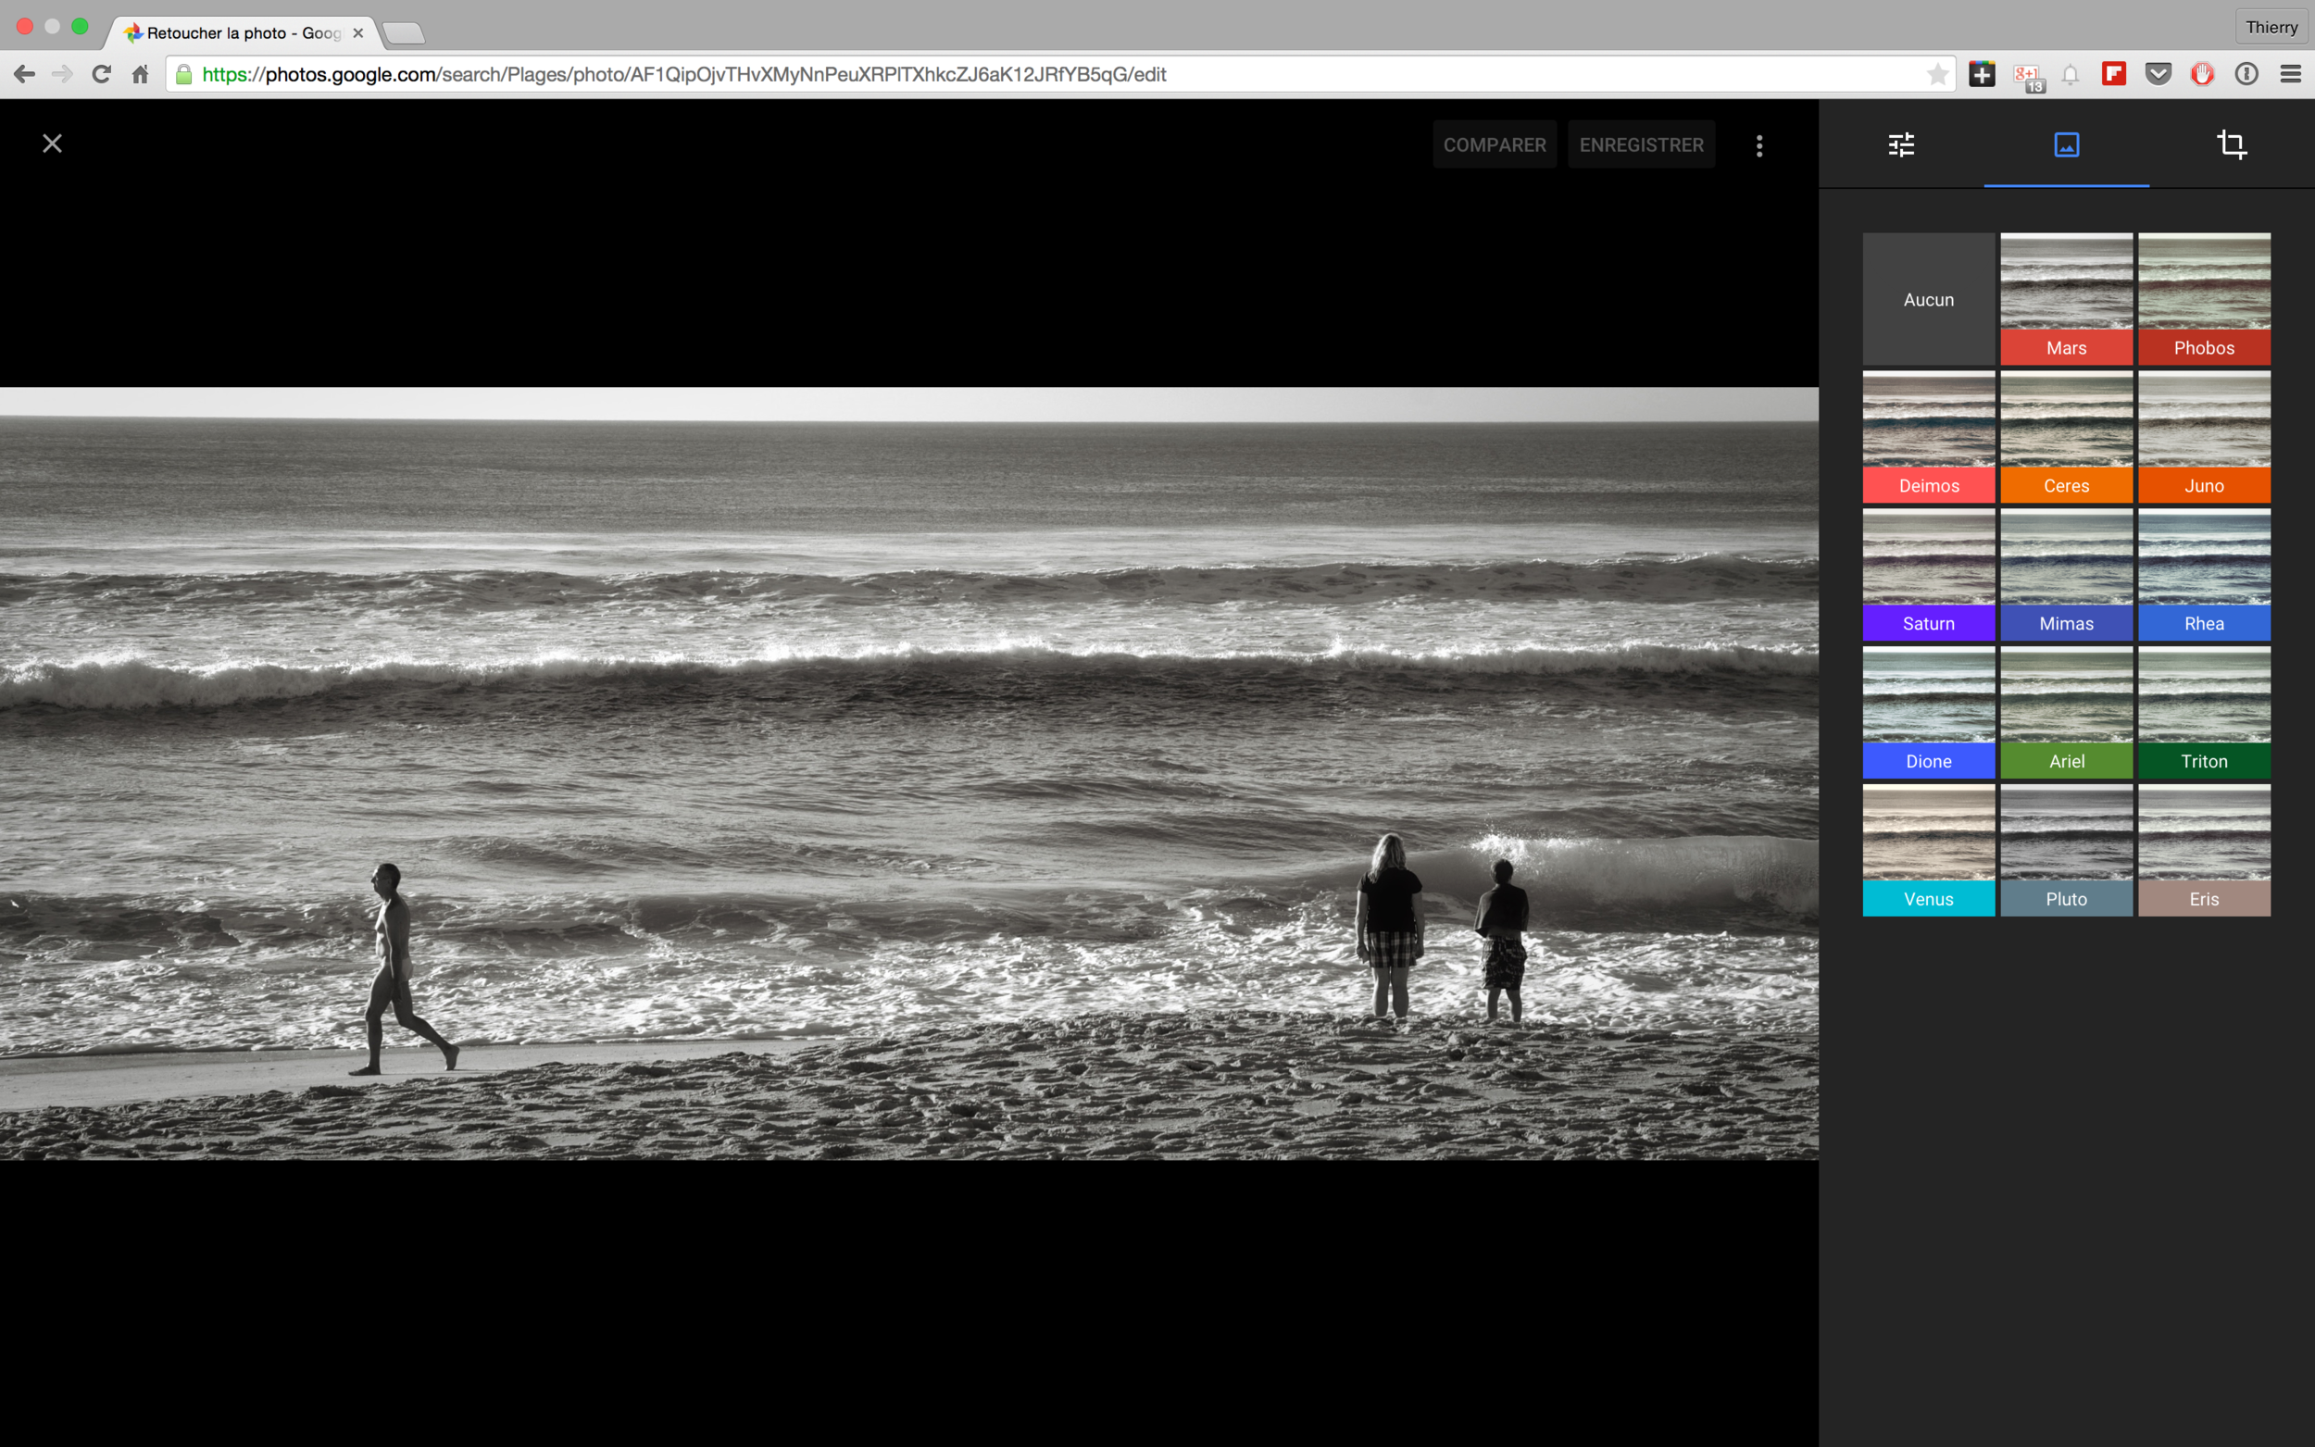Close the photo editor with the X
2315x1447 pixels.
53,143
